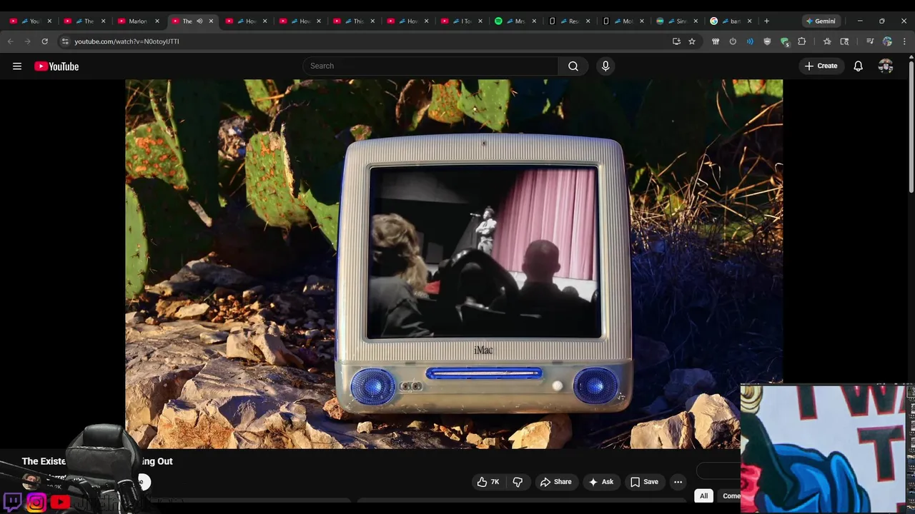Open a new tab with plus button
Viewport: 915px width, 514px height.
766,21
